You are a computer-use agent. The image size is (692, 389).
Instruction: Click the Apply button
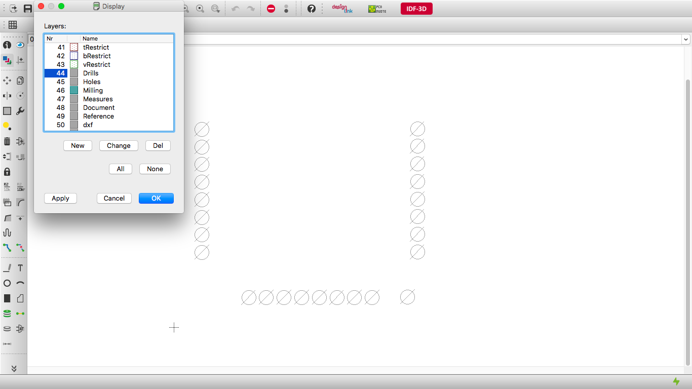60,198
